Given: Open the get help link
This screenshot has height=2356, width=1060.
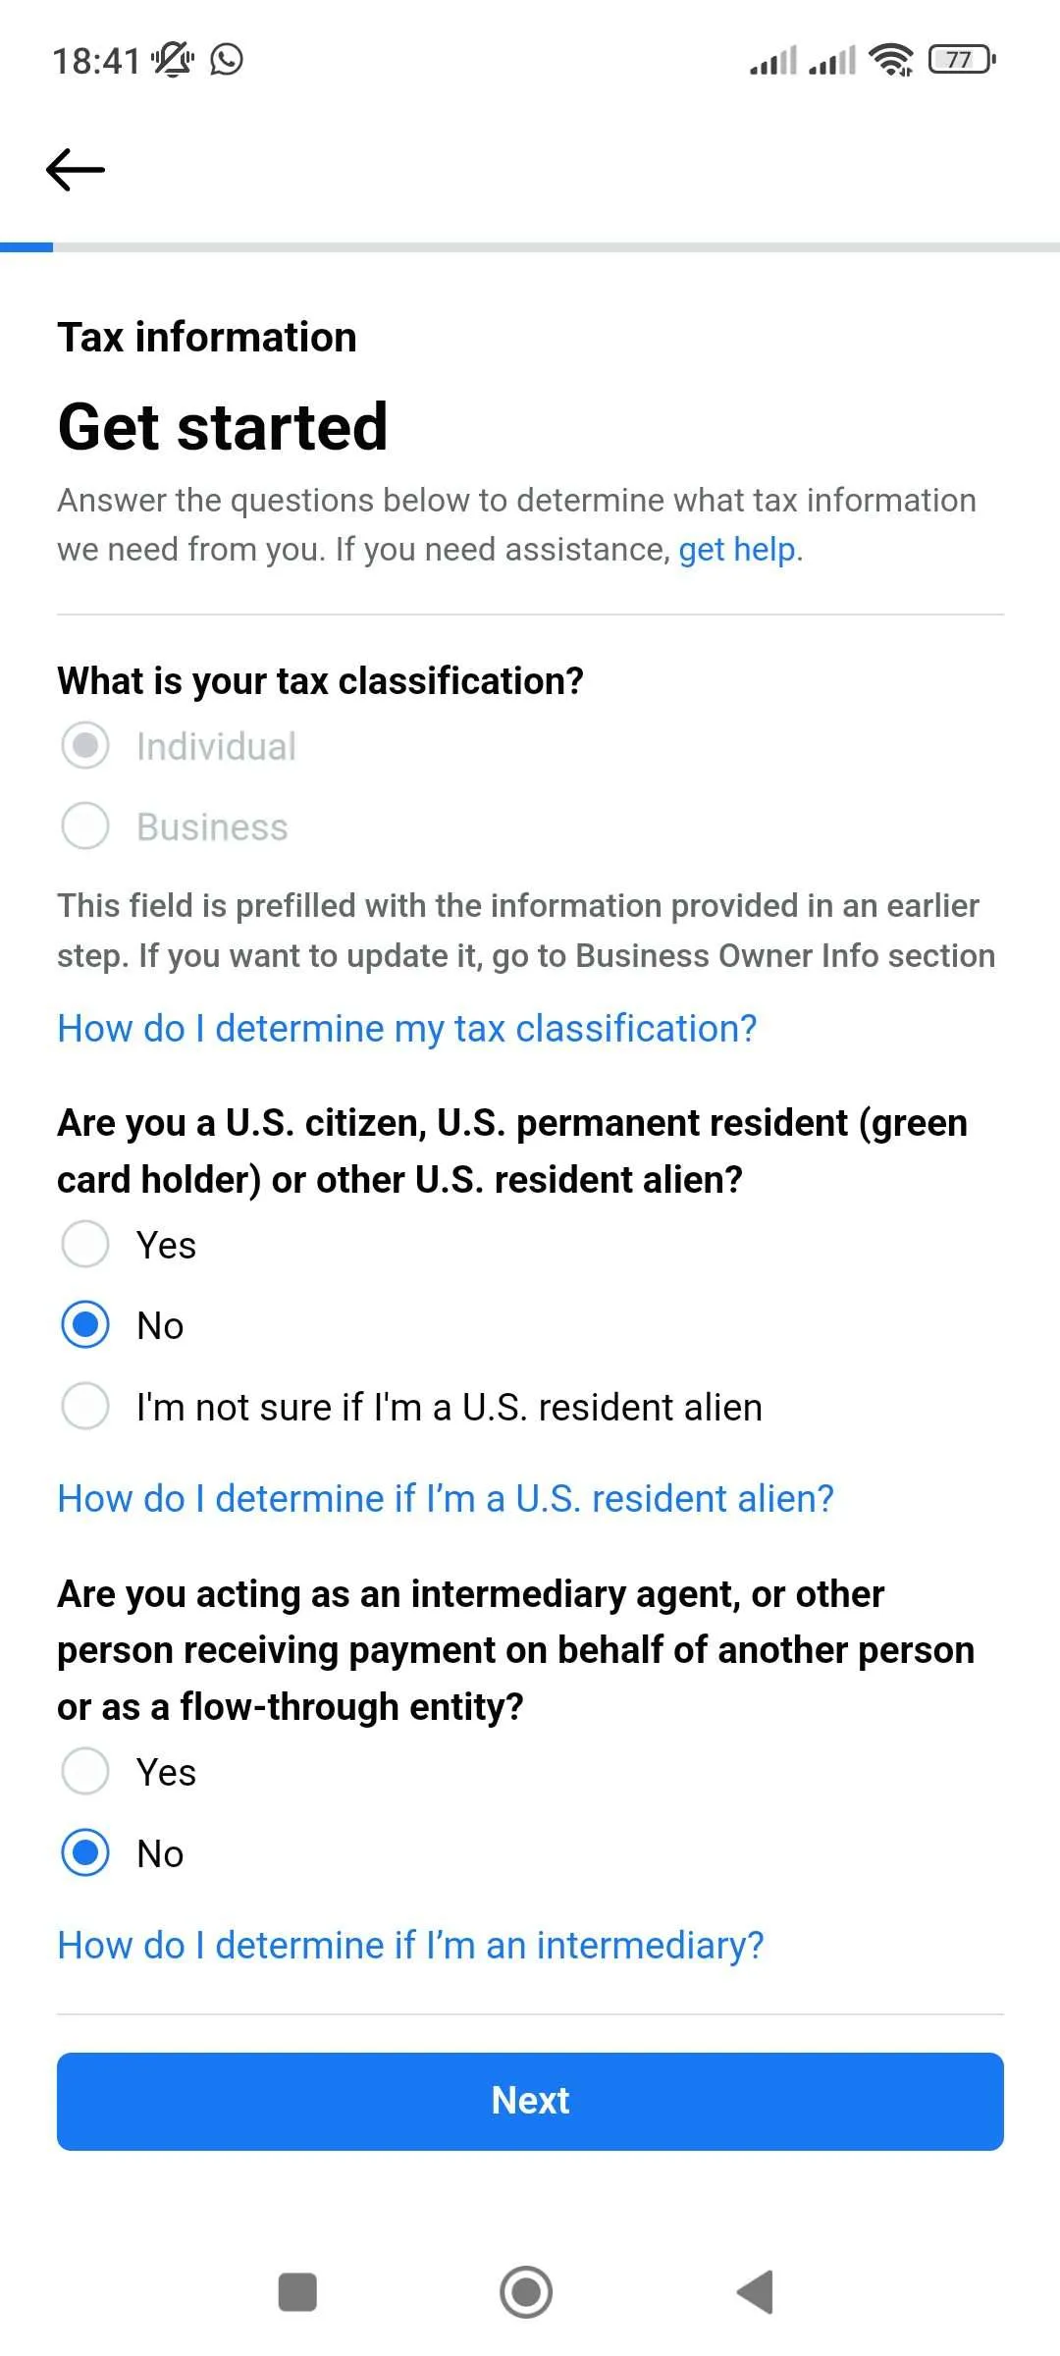Looking at the screenshot, I should click(x=737, y=550).
